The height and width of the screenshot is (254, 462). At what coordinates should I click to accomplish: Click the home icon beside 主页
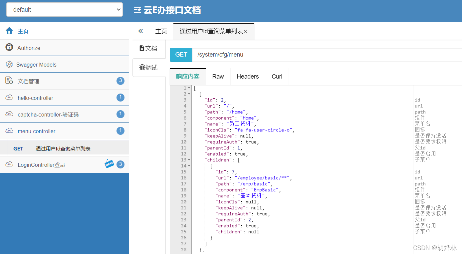click(9, 31)
